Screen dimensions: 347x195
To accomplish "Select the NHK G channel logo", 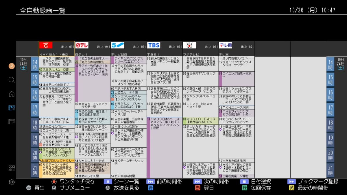I will coord(46,45).
